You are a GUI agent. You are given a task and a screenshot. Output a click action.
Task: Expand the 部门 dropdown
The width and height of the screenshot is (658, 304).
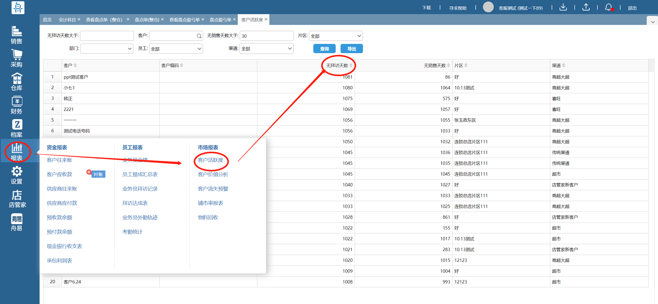coord(107,49)
